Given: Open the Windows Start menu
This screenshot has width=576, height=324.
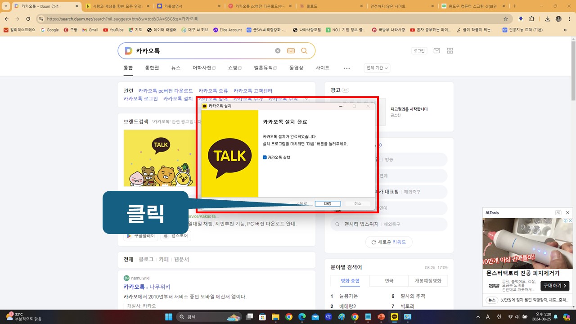Looking at the screenshot, I should point(168,317).
